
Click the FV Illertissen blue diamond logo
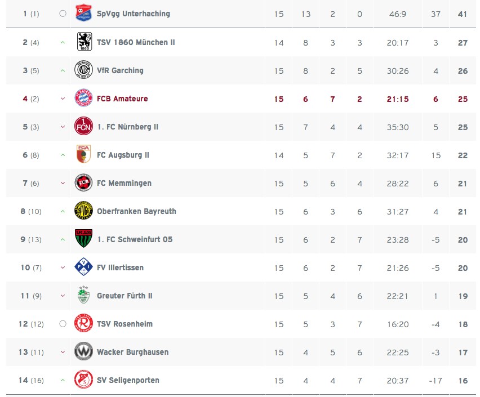(x=83, y=266)
